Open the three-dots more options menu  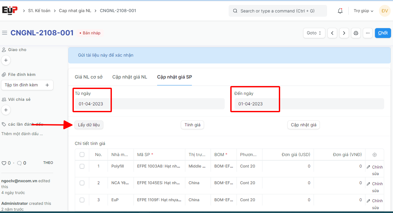[x=367, y=33]
